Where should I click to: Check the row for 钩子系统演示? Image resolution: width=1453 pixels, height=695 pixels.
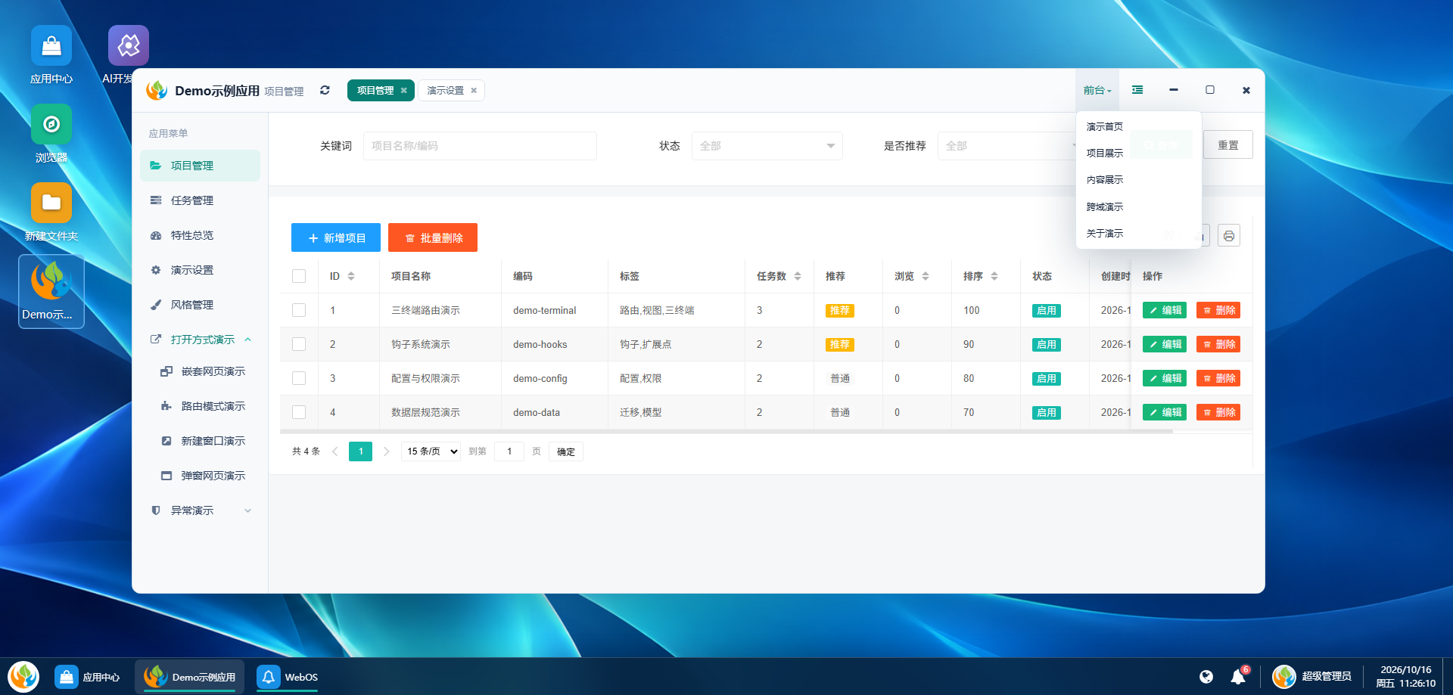(299, 344)
